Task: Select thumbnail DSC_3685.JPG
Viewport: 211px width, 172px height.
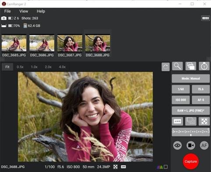Action: (x=14, y=43)
